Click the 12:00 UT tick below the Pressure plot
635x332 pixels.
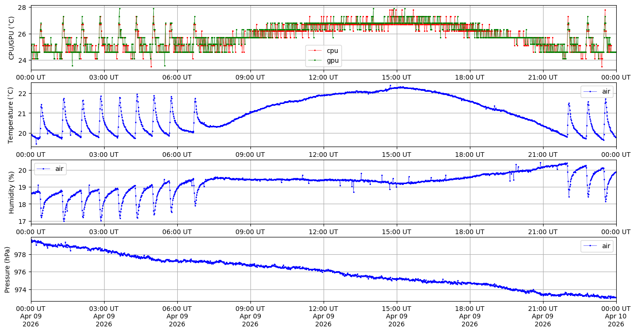[x=323, y=309]
